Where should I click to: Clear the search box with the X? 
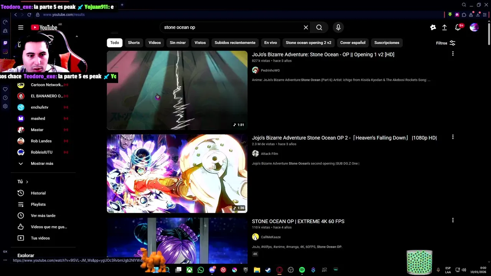[306, 27]
